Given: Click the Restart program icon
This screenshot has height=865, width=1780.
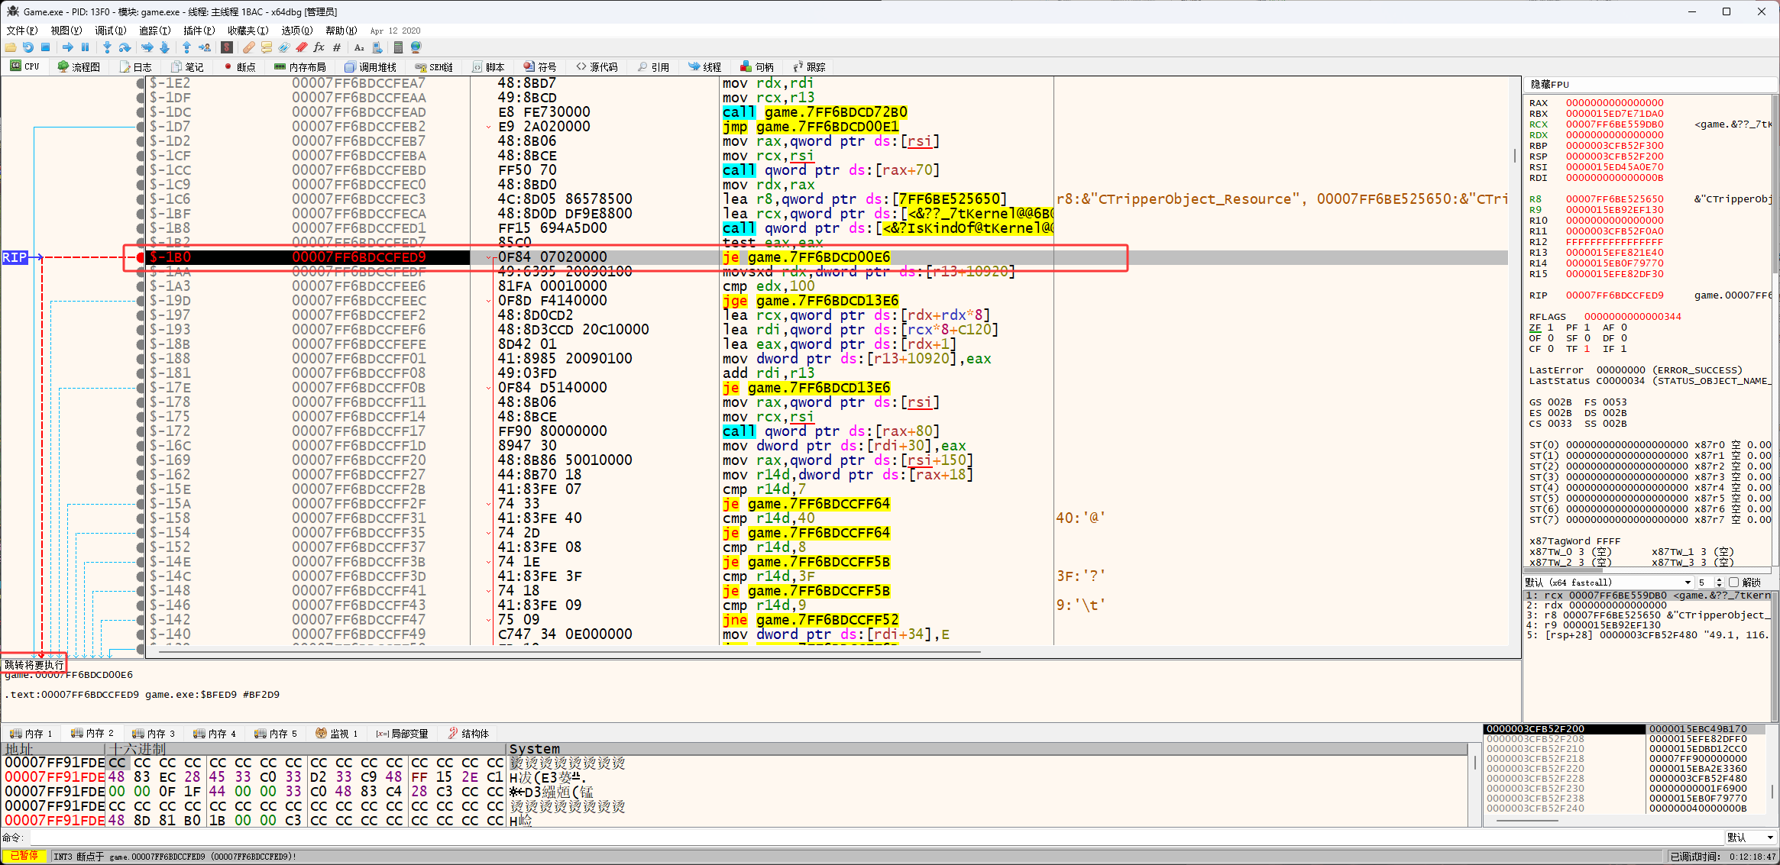Looking at the screenshot, I should click(x=28, y=47).
